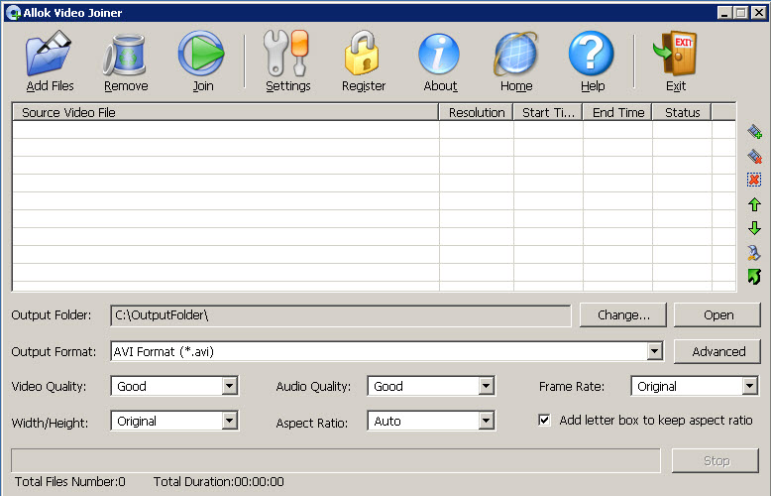The image size is (771, 496).
Task: Open the About info icon
Action: tap(439, 55)
